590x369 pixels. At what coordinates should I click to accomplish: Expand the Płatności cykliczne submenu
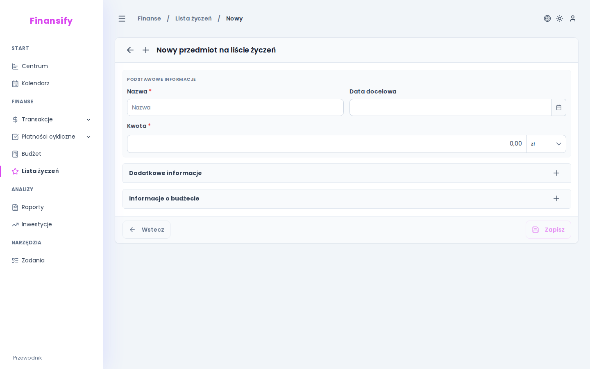89,137
